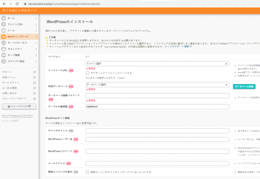Click the サイトのタイトル field

pos(157,131)
